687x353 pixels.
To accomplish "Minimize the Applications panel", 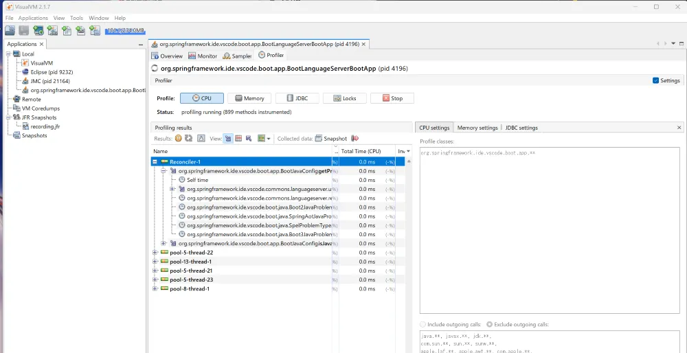I will [141, 45].
